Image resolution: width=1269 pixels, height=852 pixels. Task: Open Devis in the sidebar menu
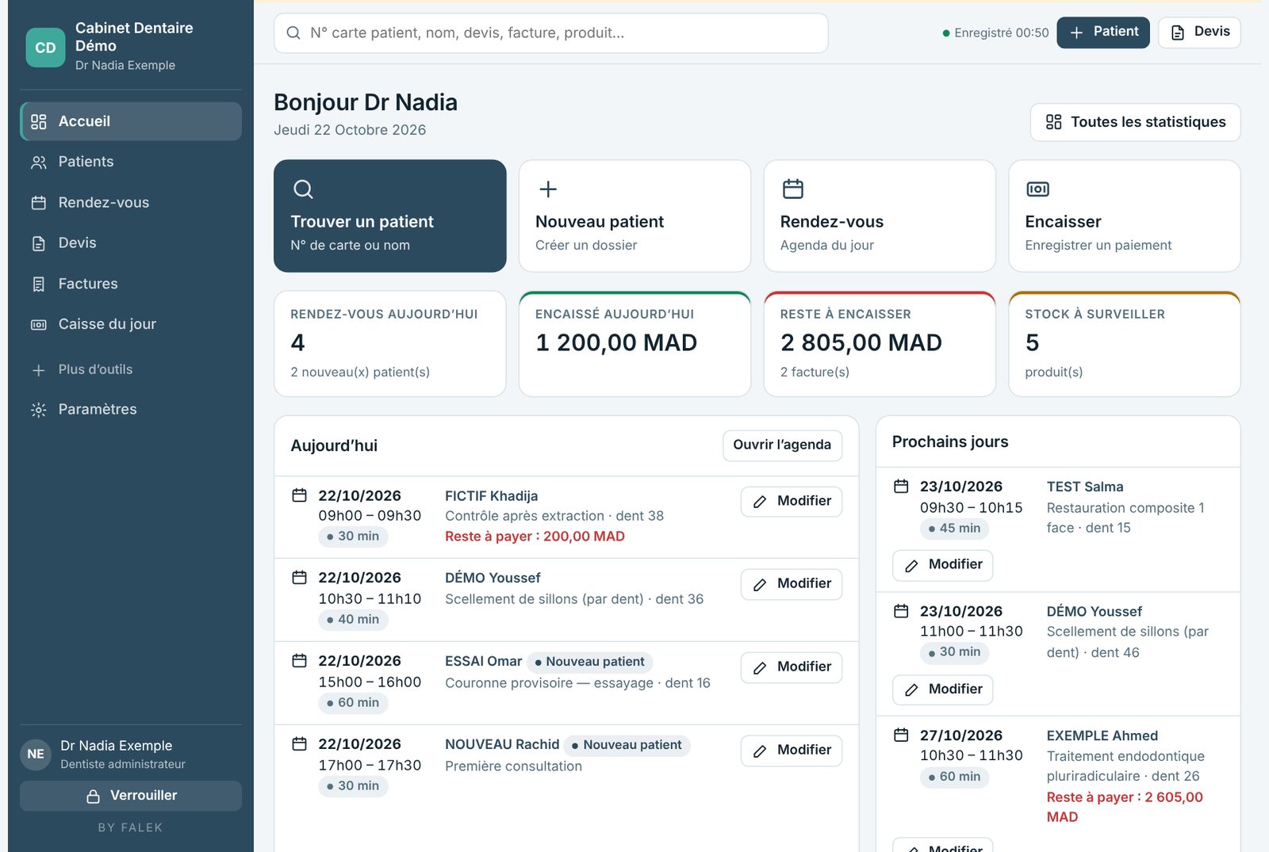click(x=131, y=243)
